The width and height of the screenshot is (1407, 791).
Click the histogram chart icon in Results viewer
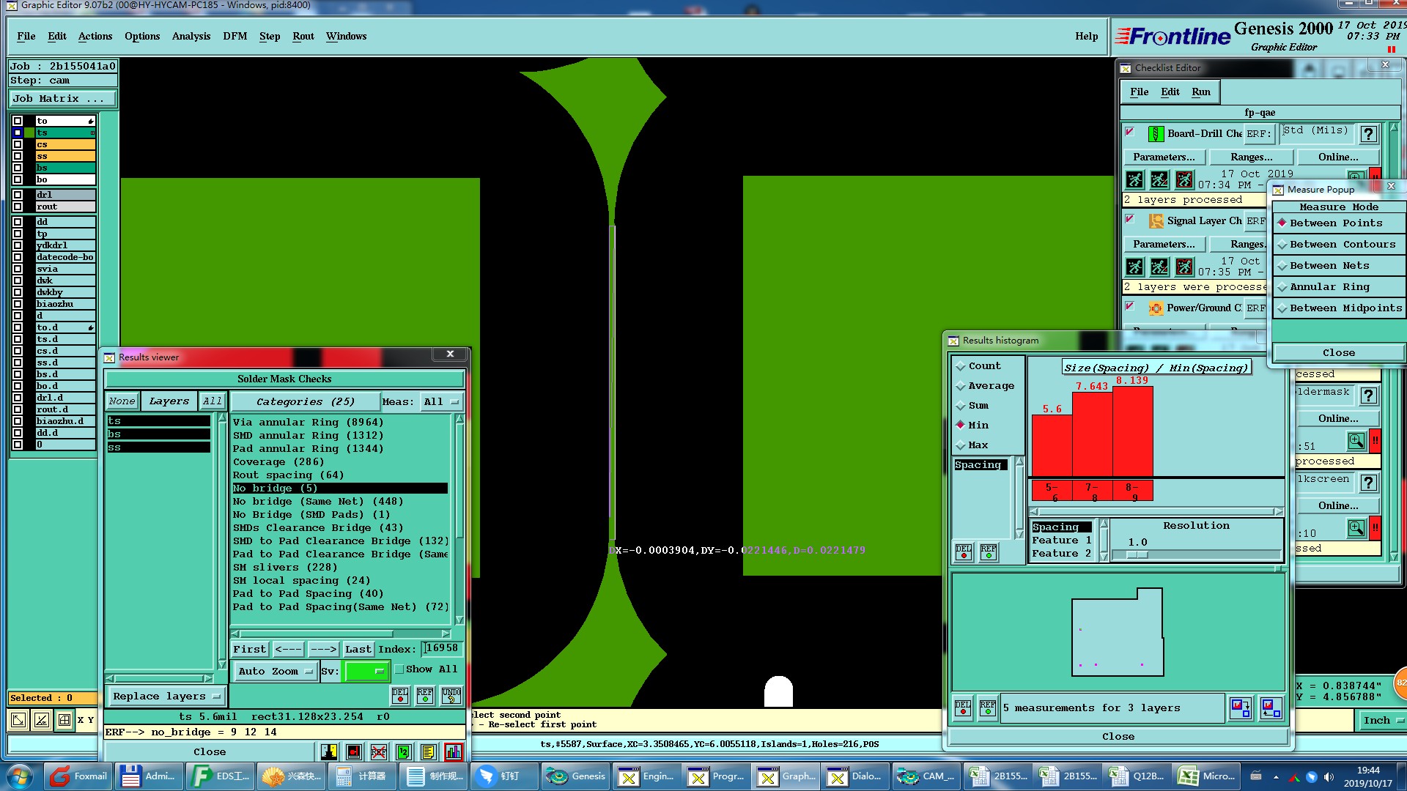(x=453, y=751)
